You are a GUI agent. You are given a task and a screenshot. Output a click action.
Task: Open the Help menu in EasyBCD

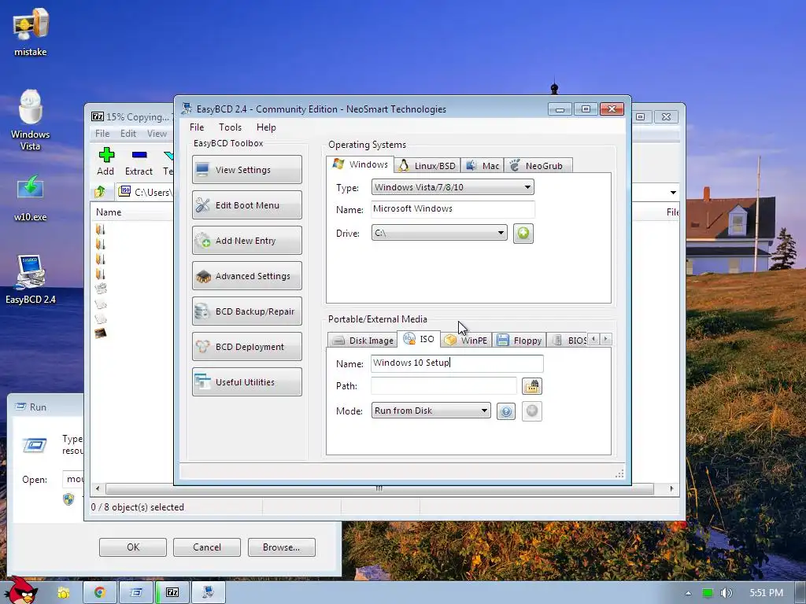[x=266, y=127]
